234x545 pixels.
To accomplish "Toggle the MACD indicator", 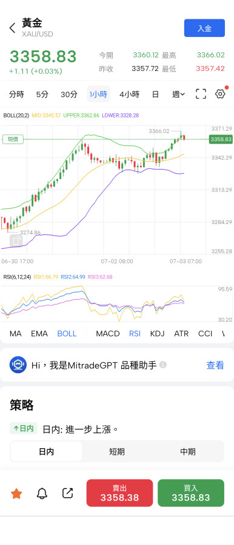I will pos(108,334).
